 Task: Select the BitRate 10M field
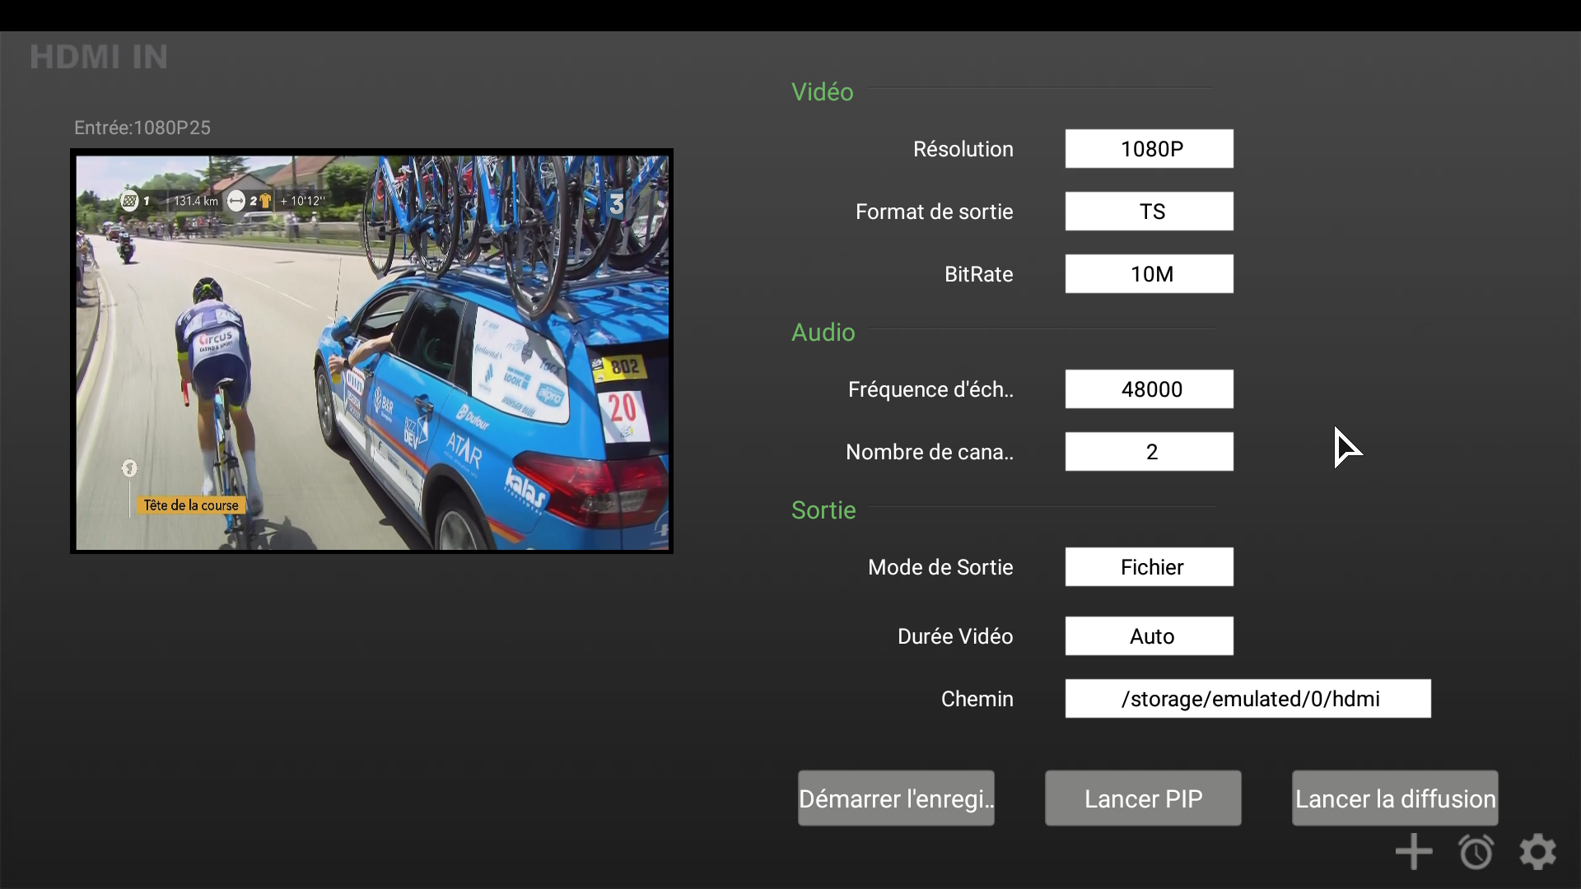[1149, 274]
